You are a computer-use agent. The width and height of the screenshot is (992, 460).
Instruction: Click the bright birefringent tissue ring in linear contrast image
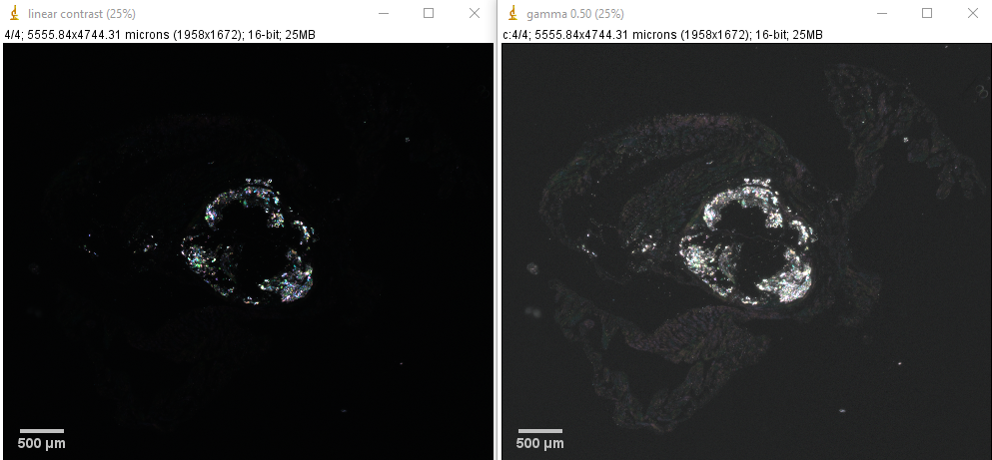click(x=295, y=279)
